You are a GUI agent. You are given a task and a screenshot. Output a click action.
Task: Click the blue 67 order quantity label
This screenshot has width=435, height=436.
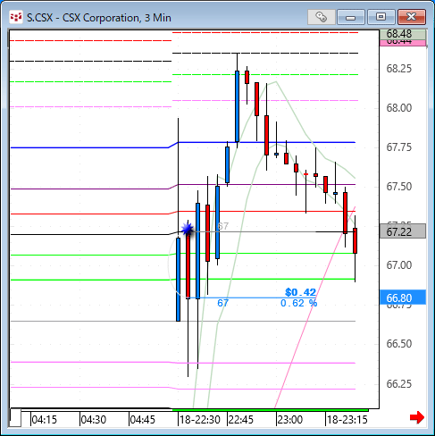pos(222,303)
